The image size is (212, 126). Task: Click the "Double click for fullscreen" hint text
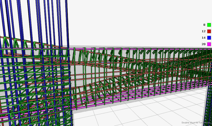coord(196,123)
